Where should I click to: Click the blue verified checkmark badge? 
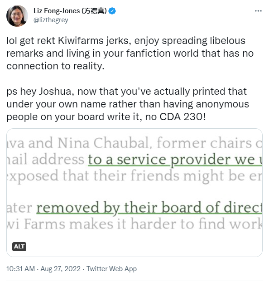[x=112, y=11]
